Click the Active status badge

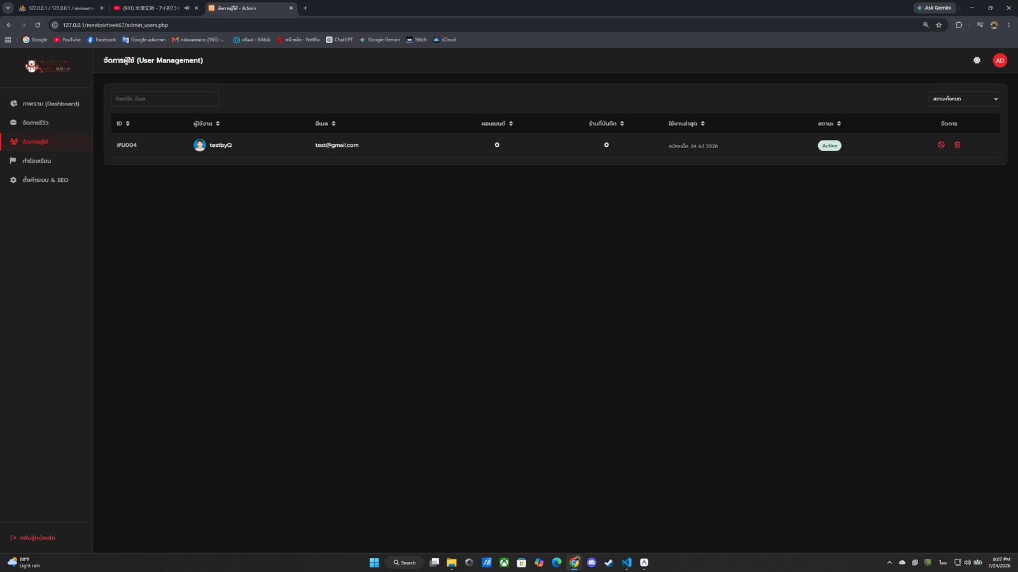[x=829, y=146]
